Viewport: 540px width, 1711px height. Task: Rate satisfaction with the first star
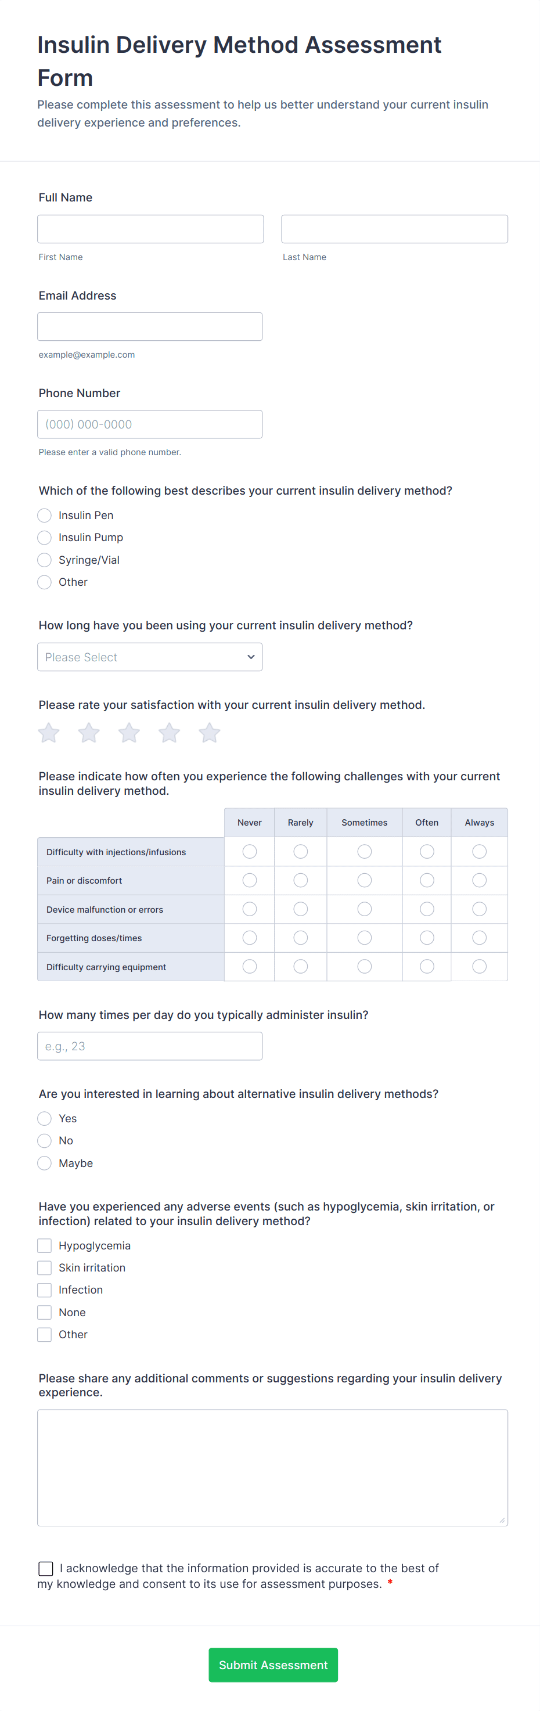click(x=49, y=733)
